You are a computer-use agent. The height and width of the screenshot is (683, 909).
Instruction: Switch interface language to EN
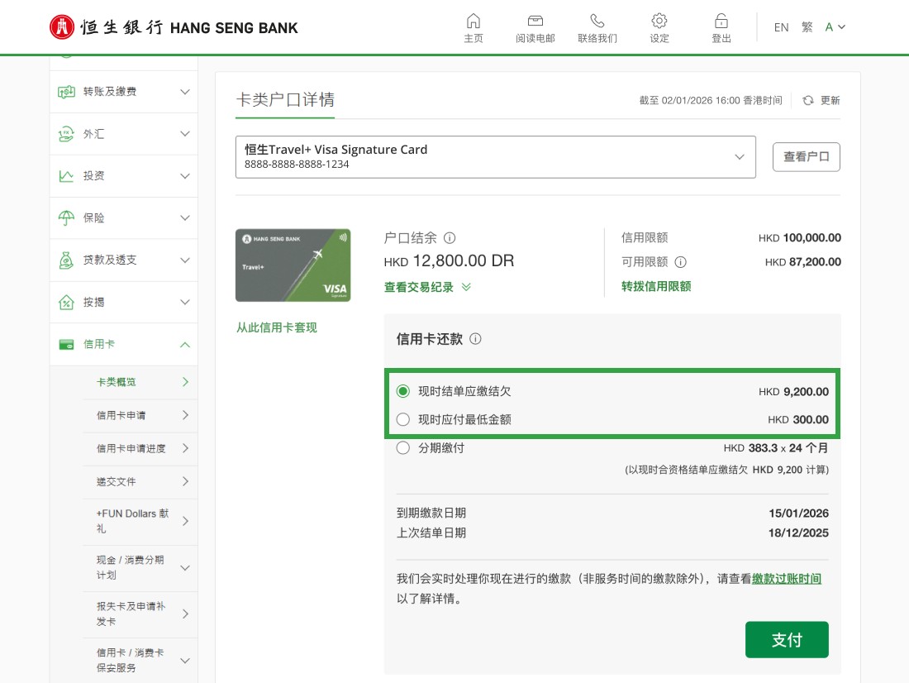pyautogui.click(x=781, y=26)
